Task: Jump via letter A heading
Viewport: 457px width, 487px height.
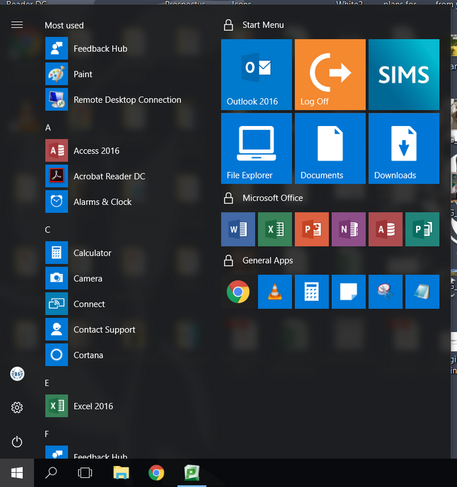Action: coord(48,128)
